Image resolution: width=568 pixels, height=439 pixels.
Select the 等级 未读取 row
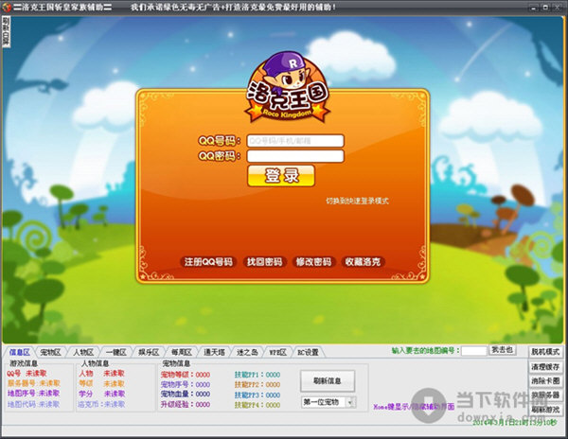[x=102, y=383]
